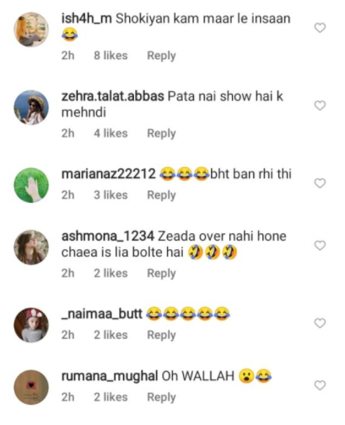Tap the heart next to ashmona_1234's comment
345x425 pixels.
(320, 246)
